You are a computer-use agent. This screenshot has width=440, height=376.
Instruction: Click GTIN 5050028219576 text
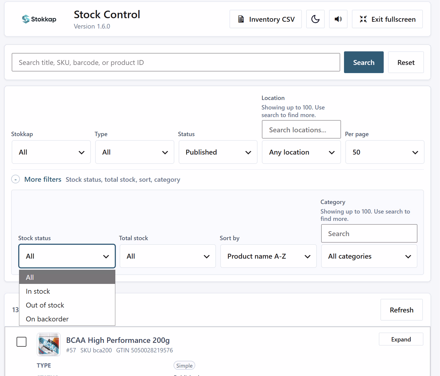click(x=145, y=350)
